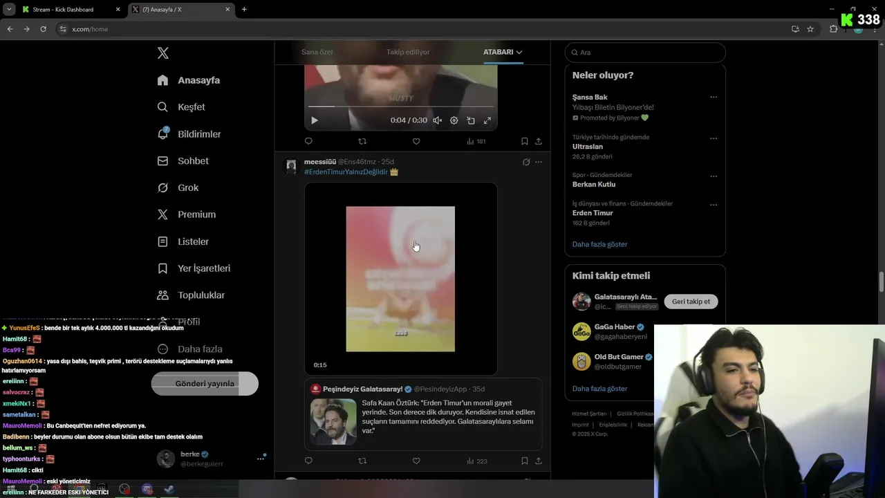Switch to the Takip ediliyor tab
The image size is (885, 498).
point(408,52)
